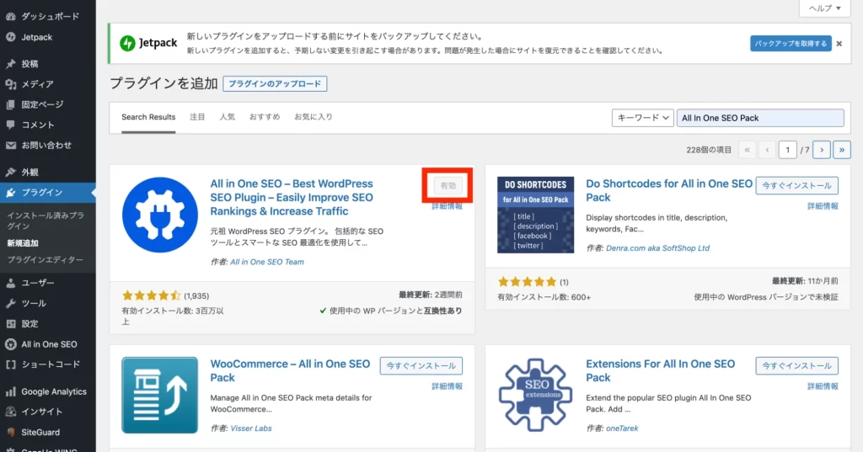Open the 設定 settings menu
This screenshot has width=863, height=452.
(x=29, y=323)
